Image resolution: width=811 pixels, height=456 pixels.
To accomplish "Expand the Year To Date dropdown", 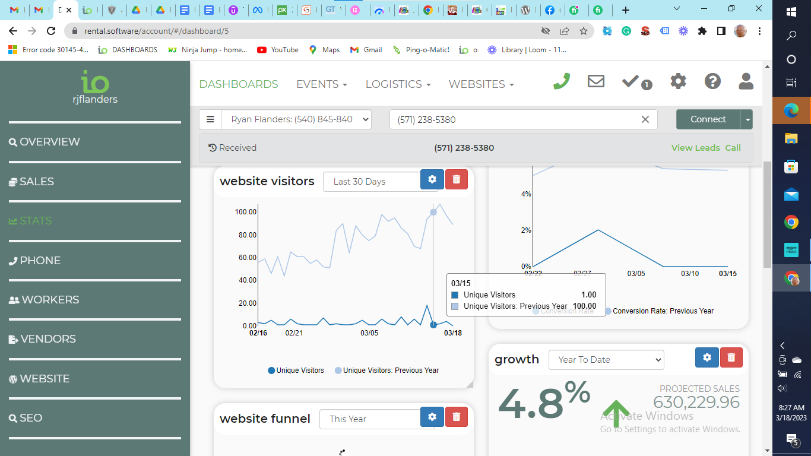I will (x=606, y=360).
